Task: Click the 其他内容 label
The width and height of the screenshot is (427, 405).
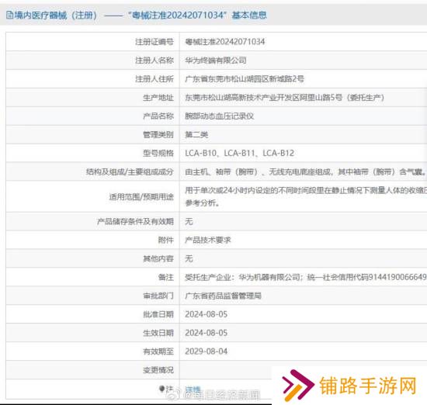Action: [x=158, y=258]
